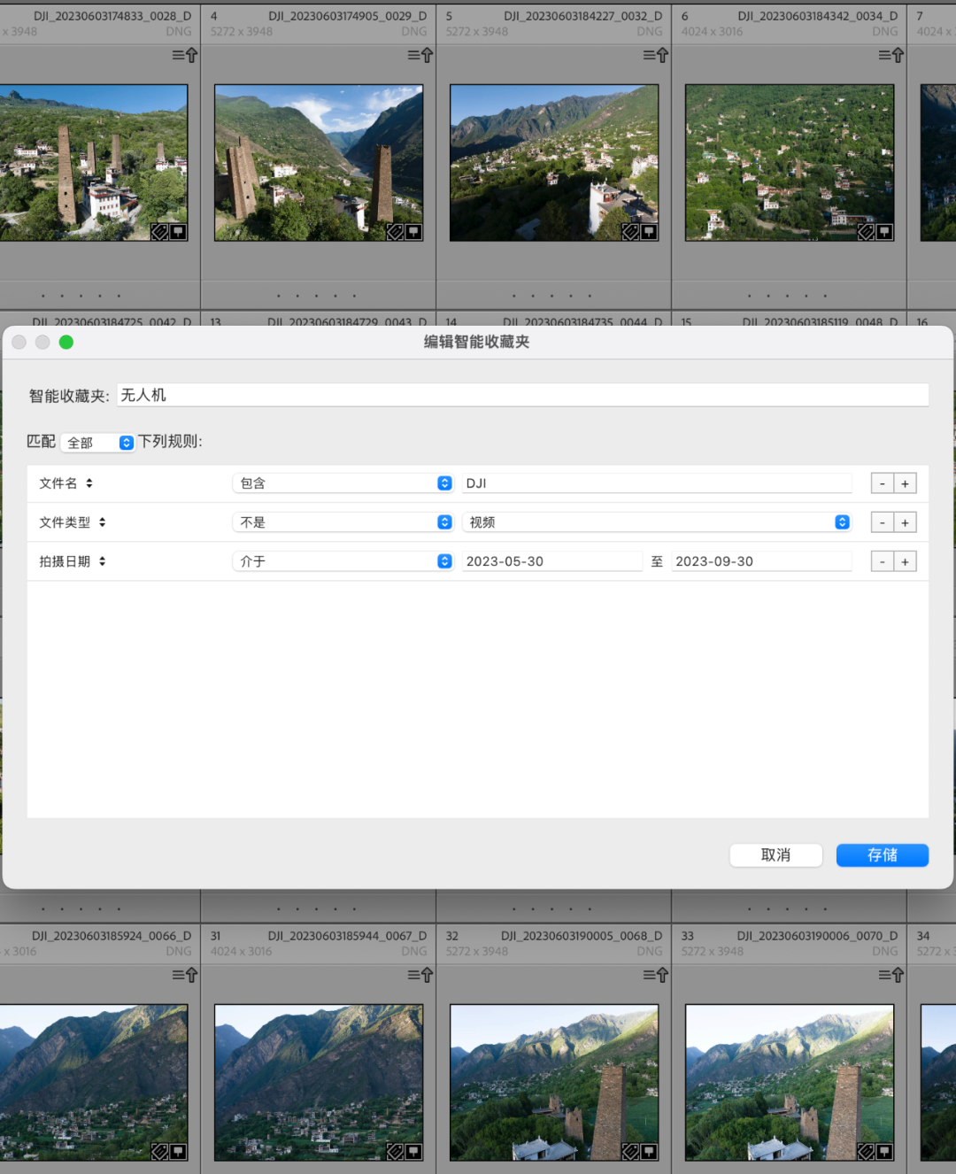Select the DJI_0067 mountain thumbnail

tap(319, 1083)
